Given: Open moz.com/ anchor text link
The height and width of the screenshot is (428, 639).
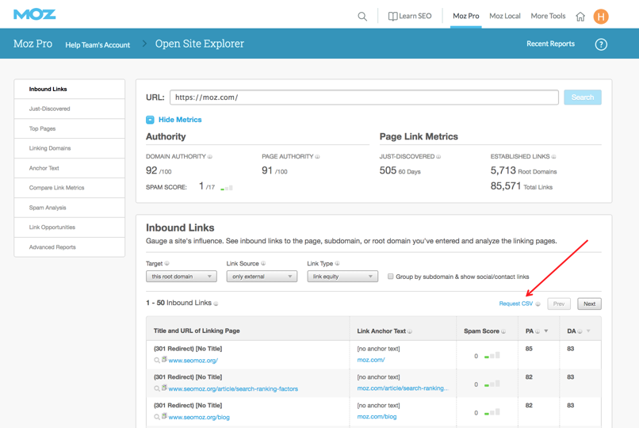Looking at the screenshot, I should tap(371, 360).
